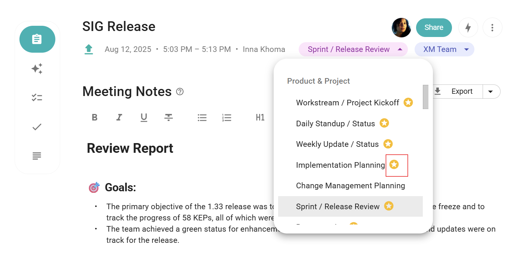The image size is (523, 266).
Task: Toggle favorite star for Workstream / Project Kickoff
Action: (408, 102)
